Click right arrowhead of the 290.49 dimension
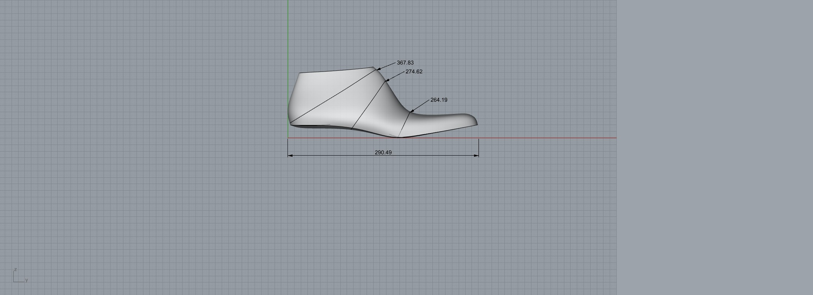Image resolution: width=813 pixels, height=295 pixels. point(477,156)
